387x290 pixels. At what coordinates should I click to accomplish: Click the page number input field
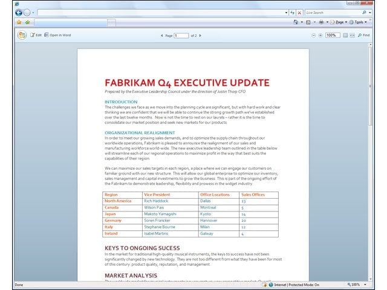tap(181, 36)
